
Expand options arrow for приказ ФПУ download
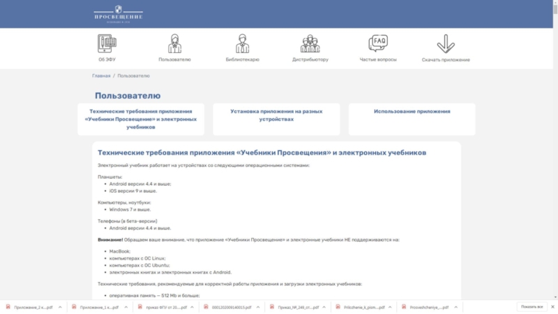[193, 307]
